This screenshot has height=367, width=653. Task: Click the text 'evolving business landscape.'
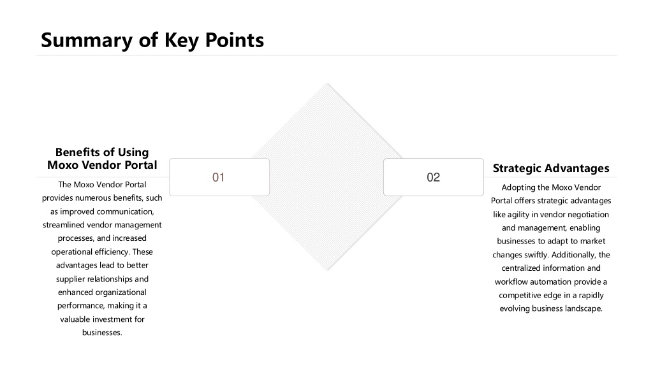(551, 308)
